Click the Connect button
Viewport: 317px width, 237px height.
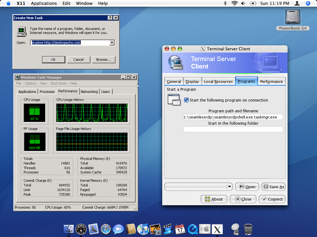pos(272,199)
